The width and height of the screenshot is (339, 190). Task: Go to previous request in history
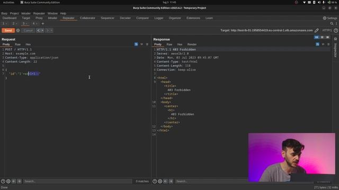(x=38, y=31)
